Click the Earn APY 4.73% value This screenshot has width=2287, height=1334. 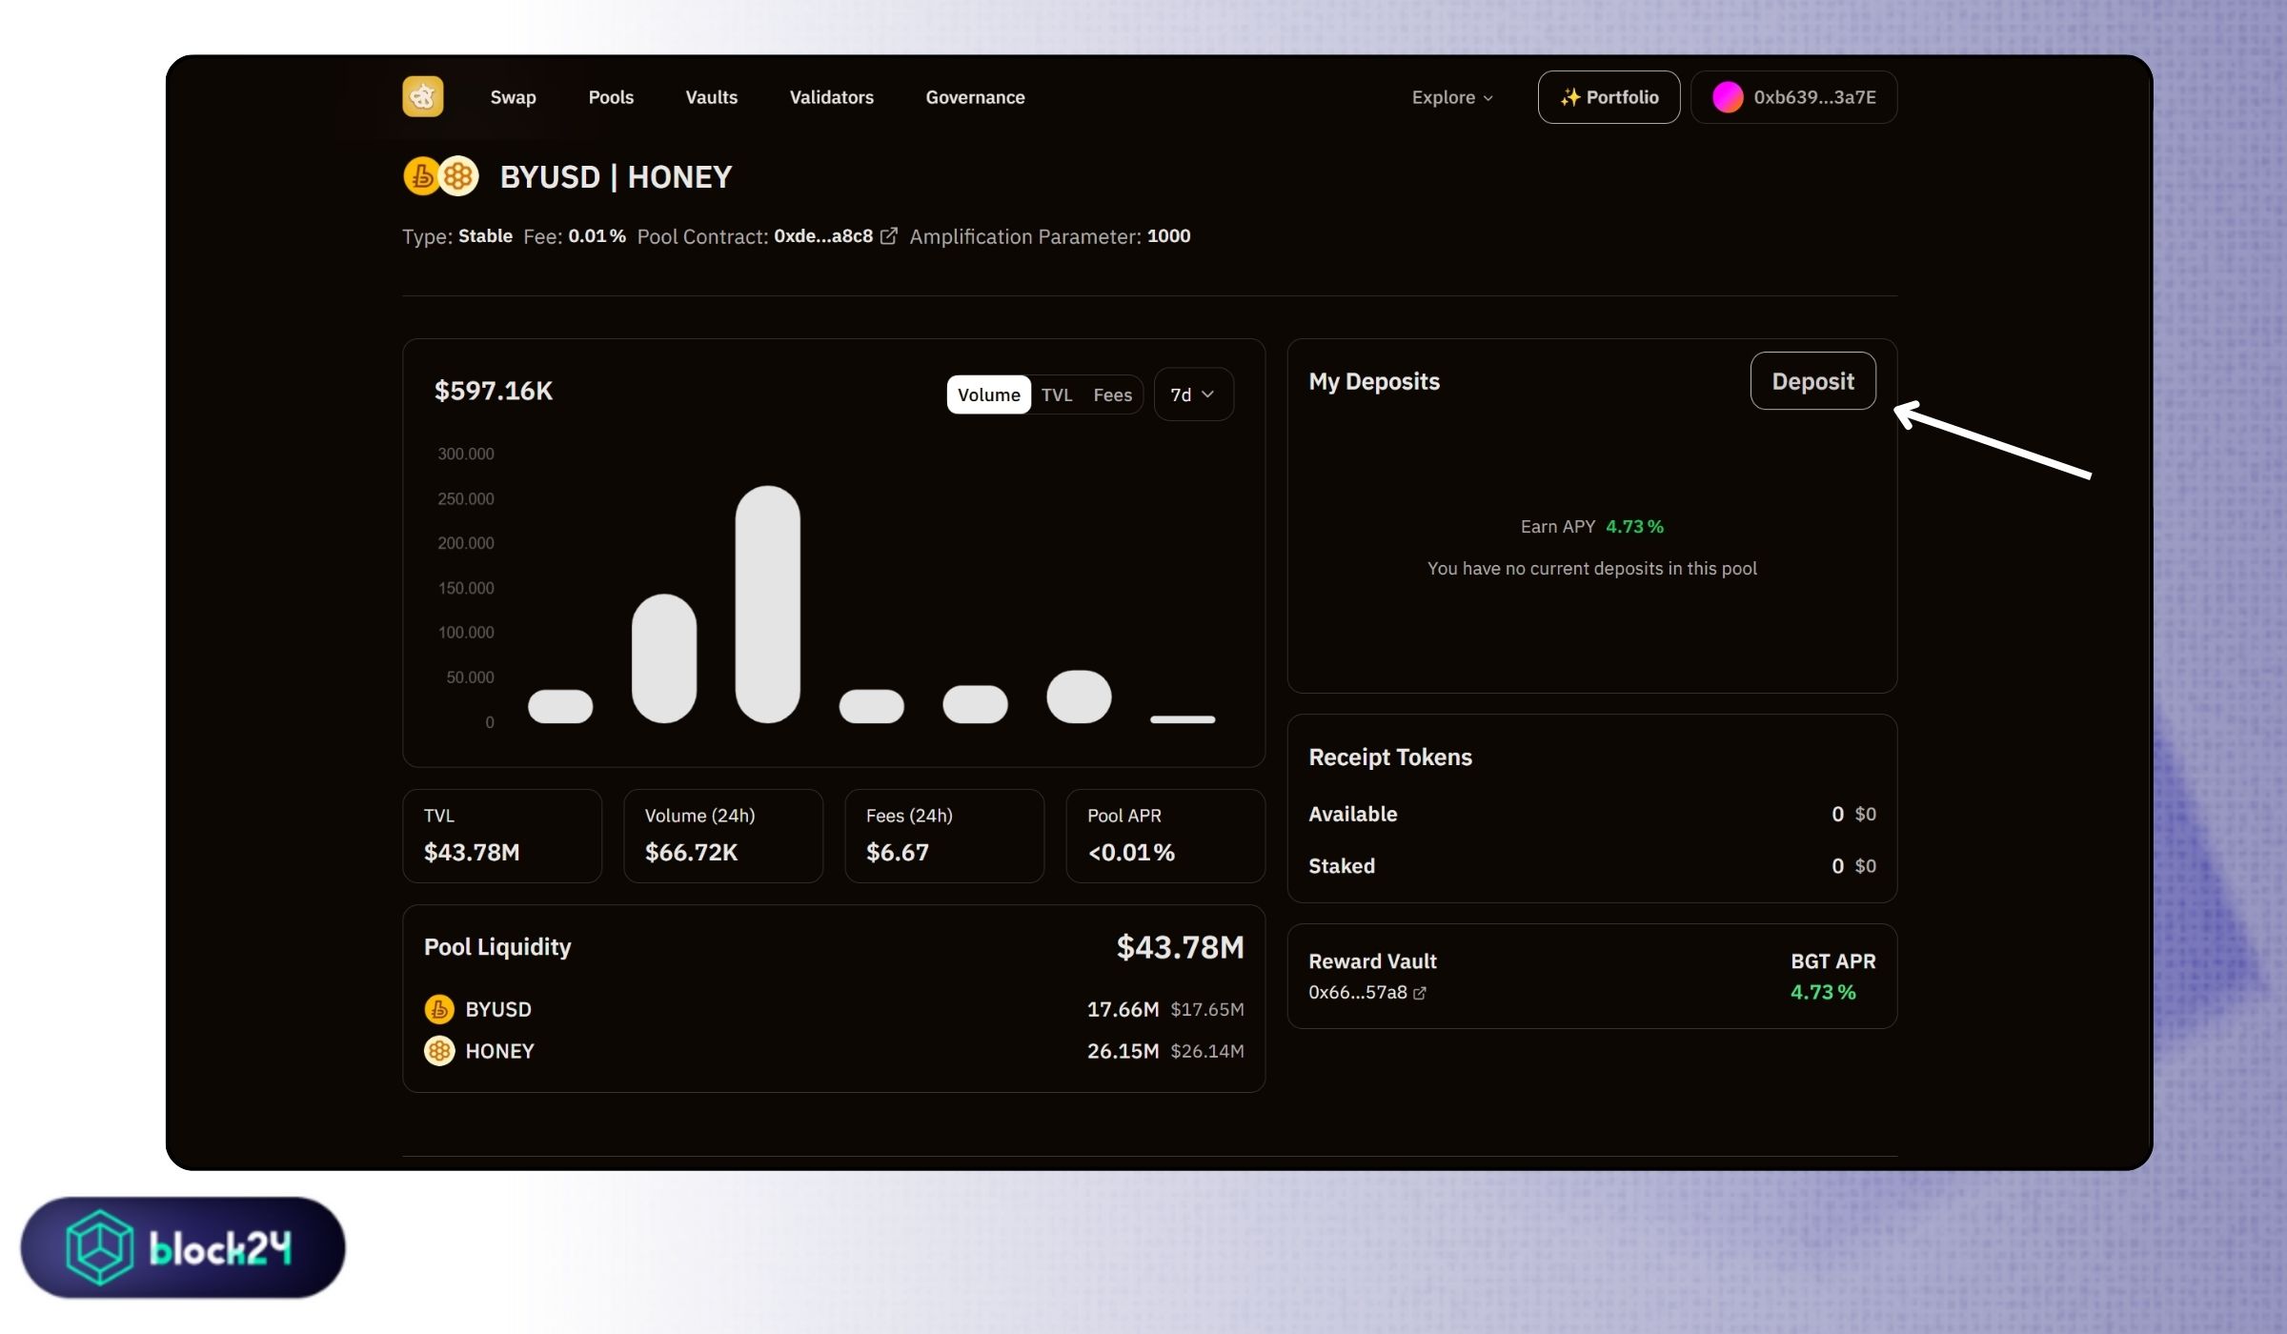coord(1634,526)
